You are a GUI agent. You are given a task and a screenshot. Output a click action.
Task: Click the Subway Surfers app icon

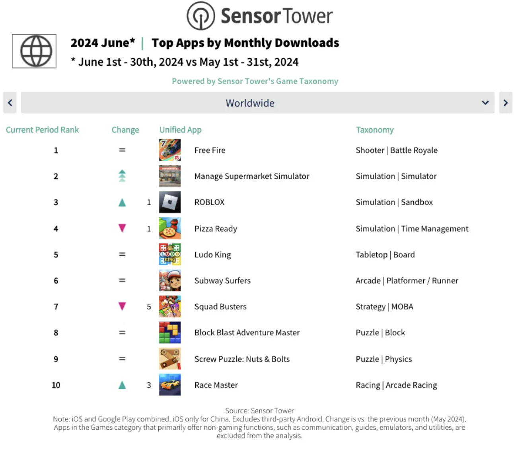coord(169,280)
